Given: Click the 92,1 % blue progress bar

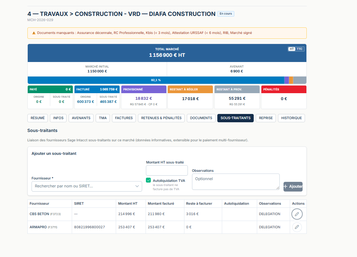Looking at the screenshot, I should tap(156, 80).
